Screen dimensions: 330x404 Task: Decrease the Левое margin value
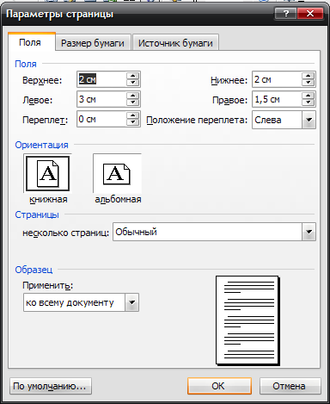pos(132,103)
